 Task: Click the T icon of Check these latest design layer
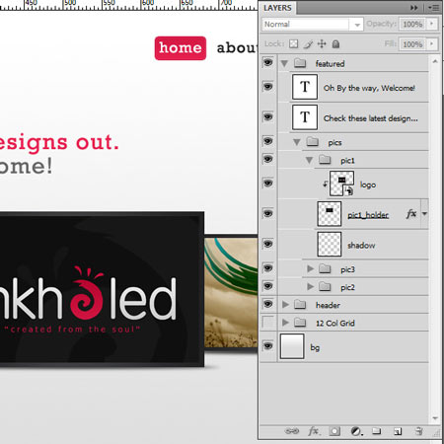[305, 117]
